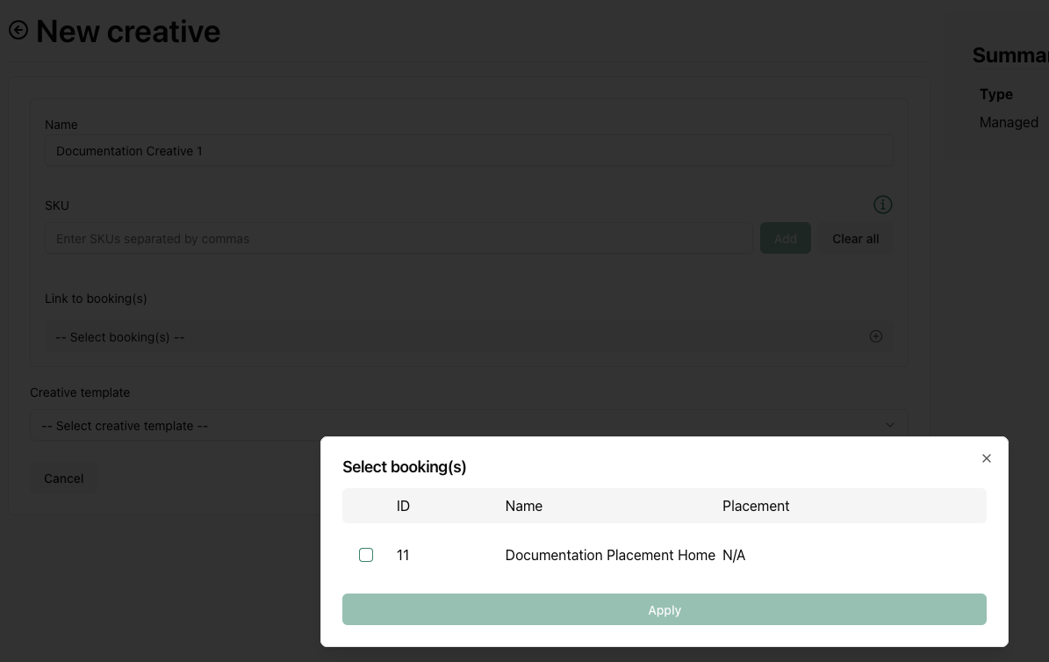This screenshot has height=662, width=1049.
Task: Click the Enter SKUs input box
Action: point(399,239)
